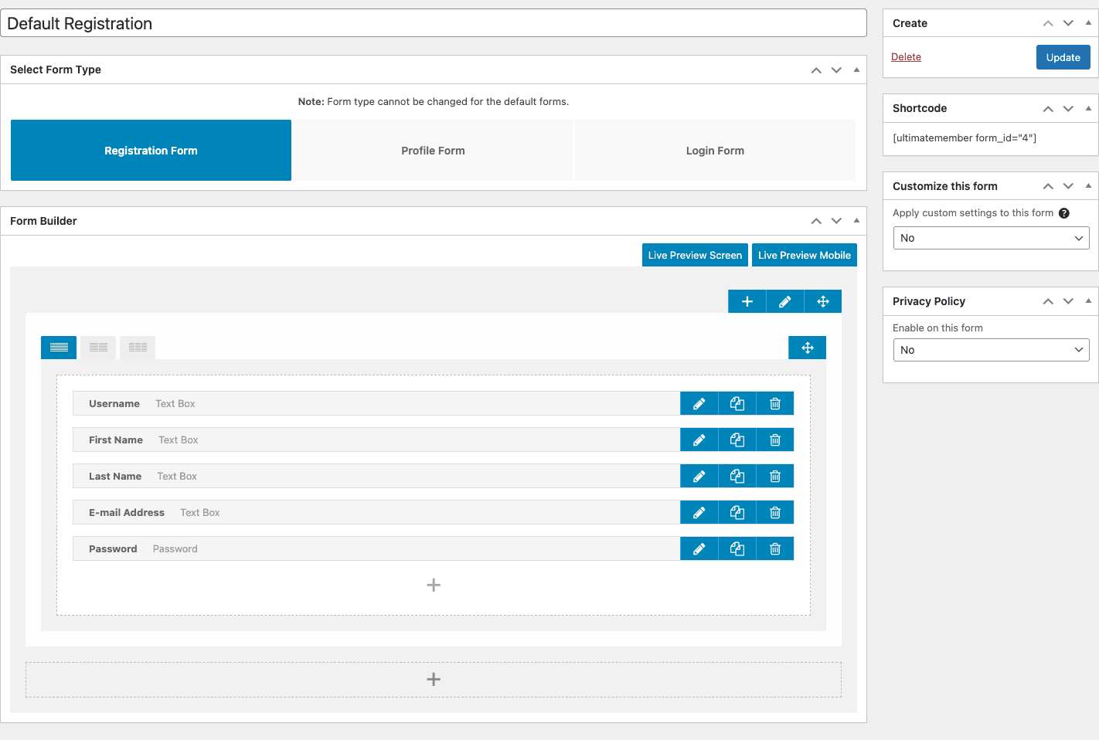This screenshot has height=740, width=1099.
Task: Move Shortcode panel up
Action: tap(1048, 108)
